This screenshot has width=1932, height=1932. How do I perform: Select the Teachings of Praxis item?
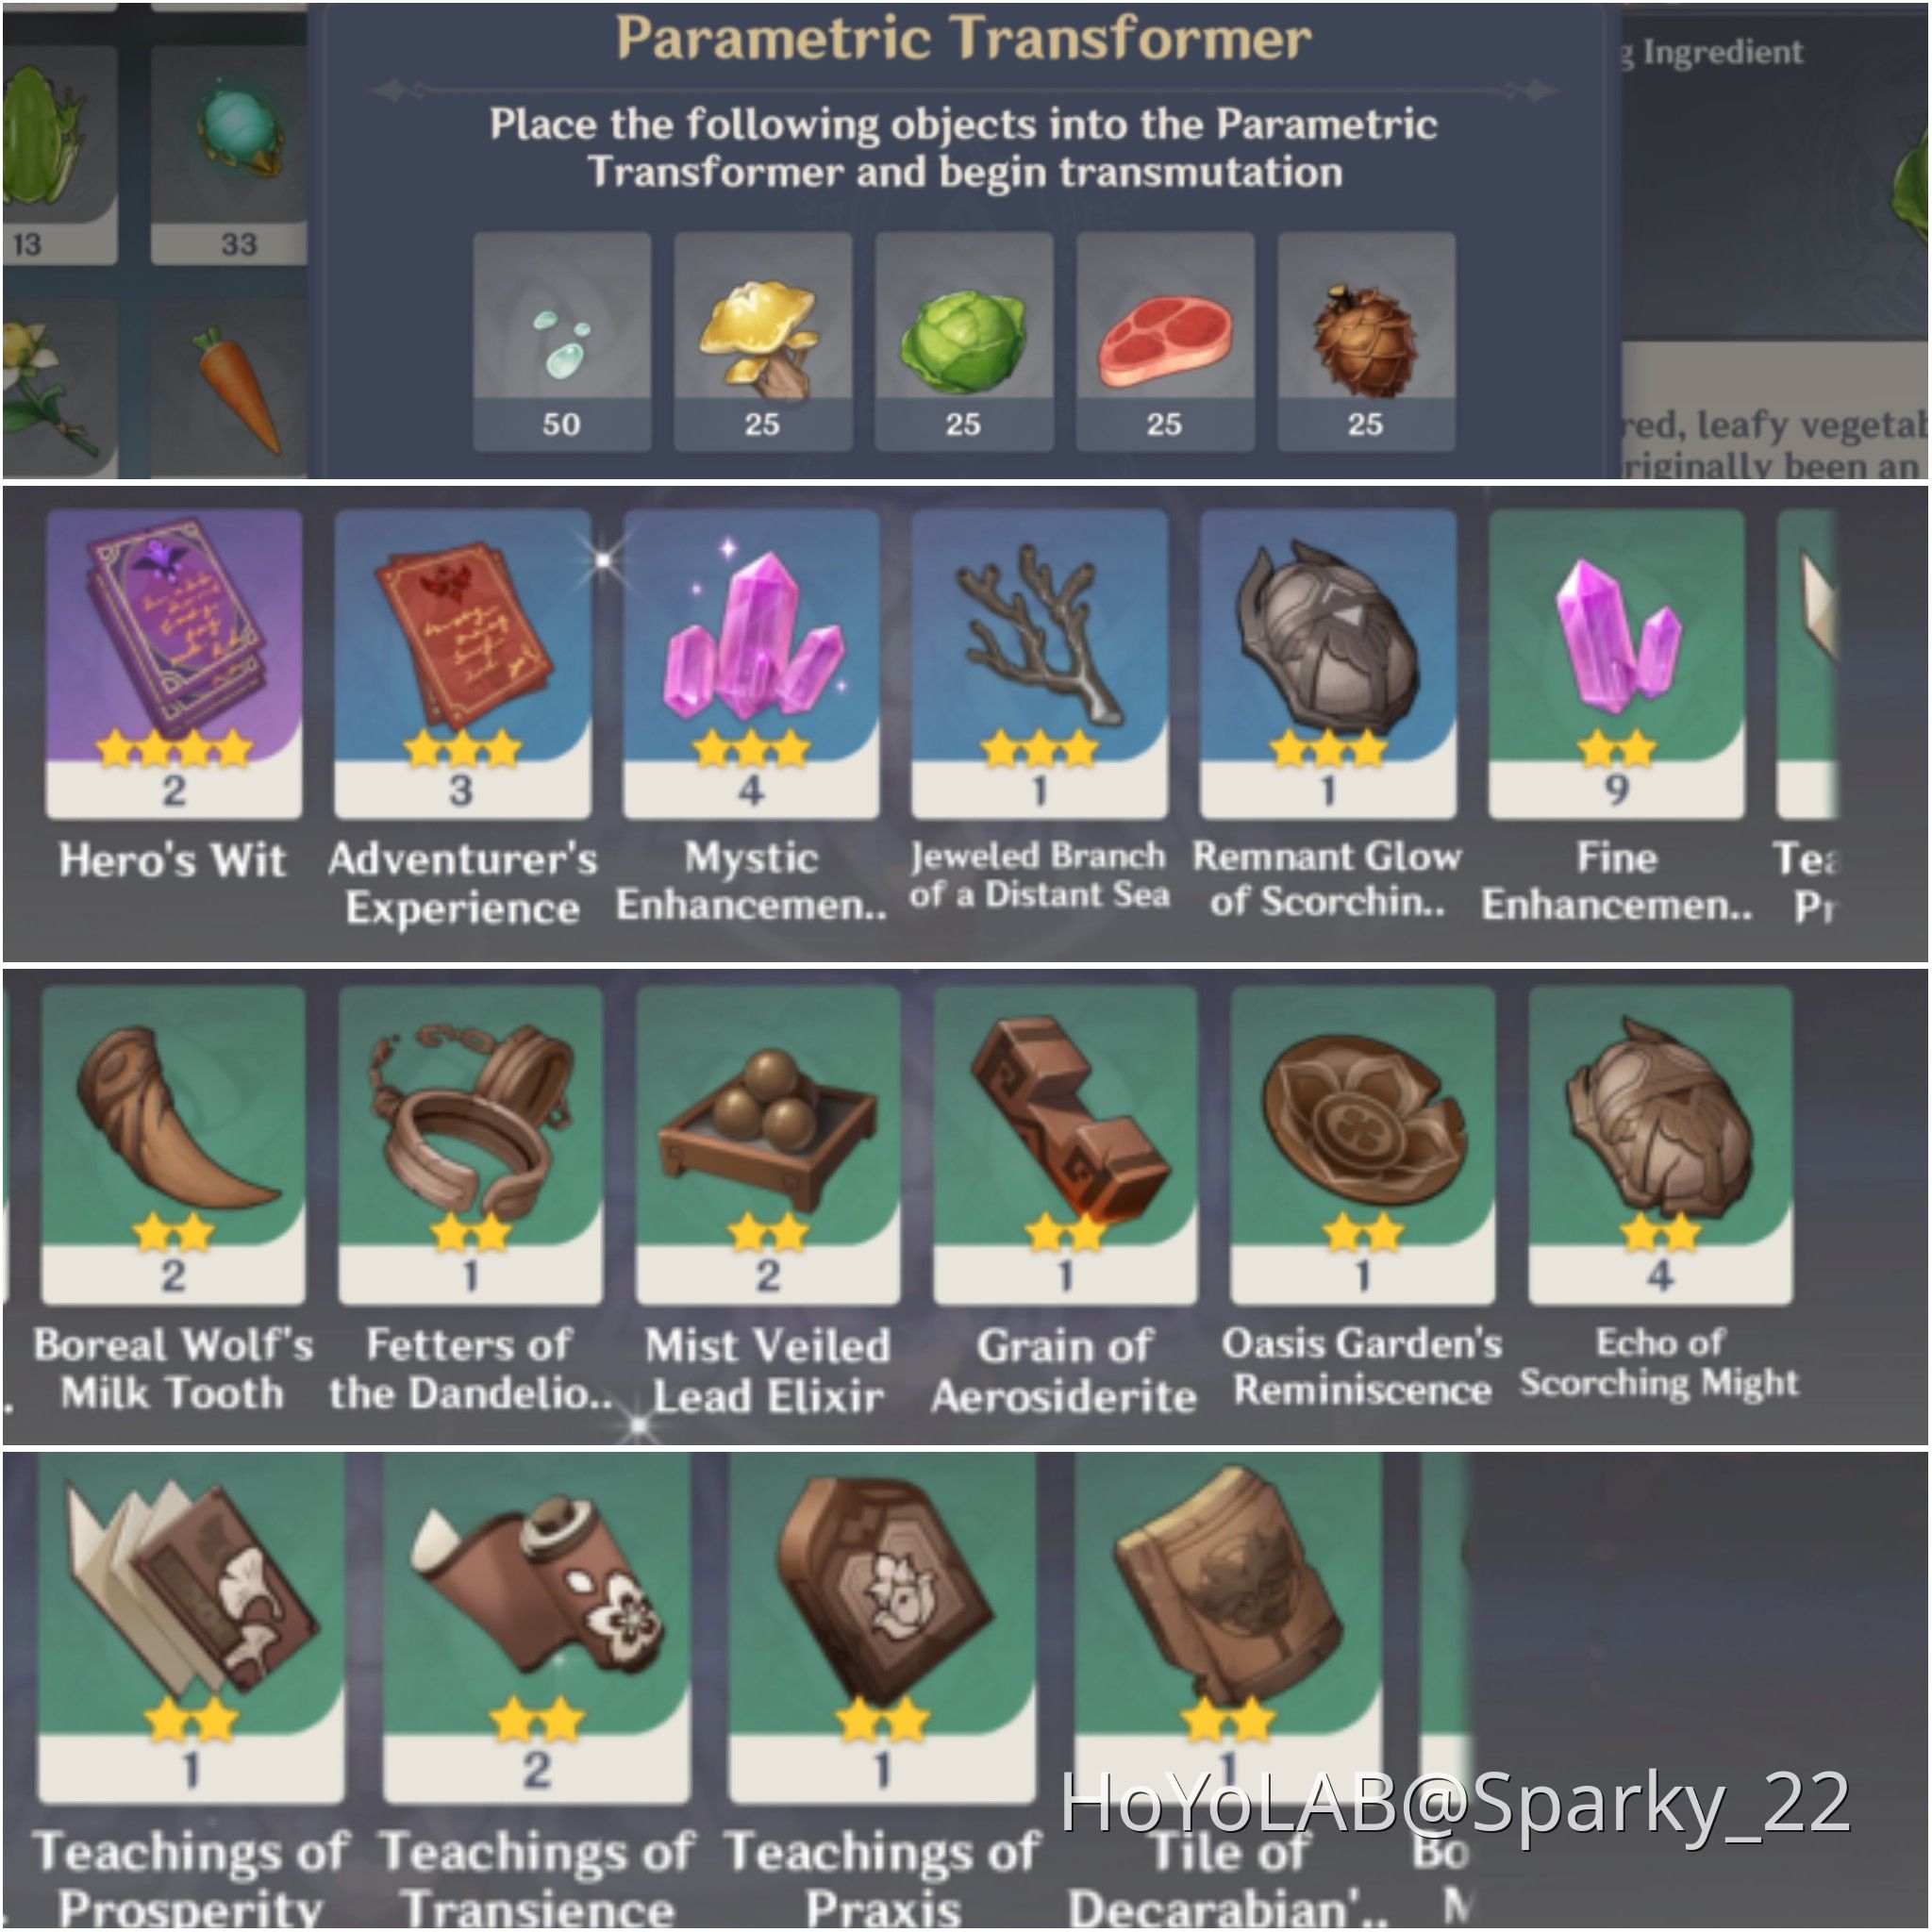[x=882, y=1630]
